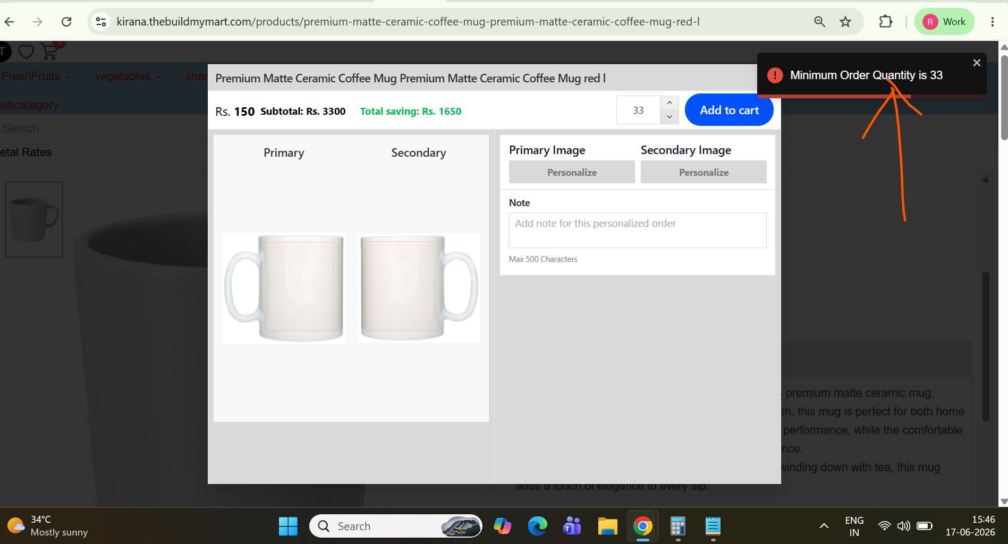Open the browser Extensions puzzle icon
1008x544 pixels.
[885, 22]
